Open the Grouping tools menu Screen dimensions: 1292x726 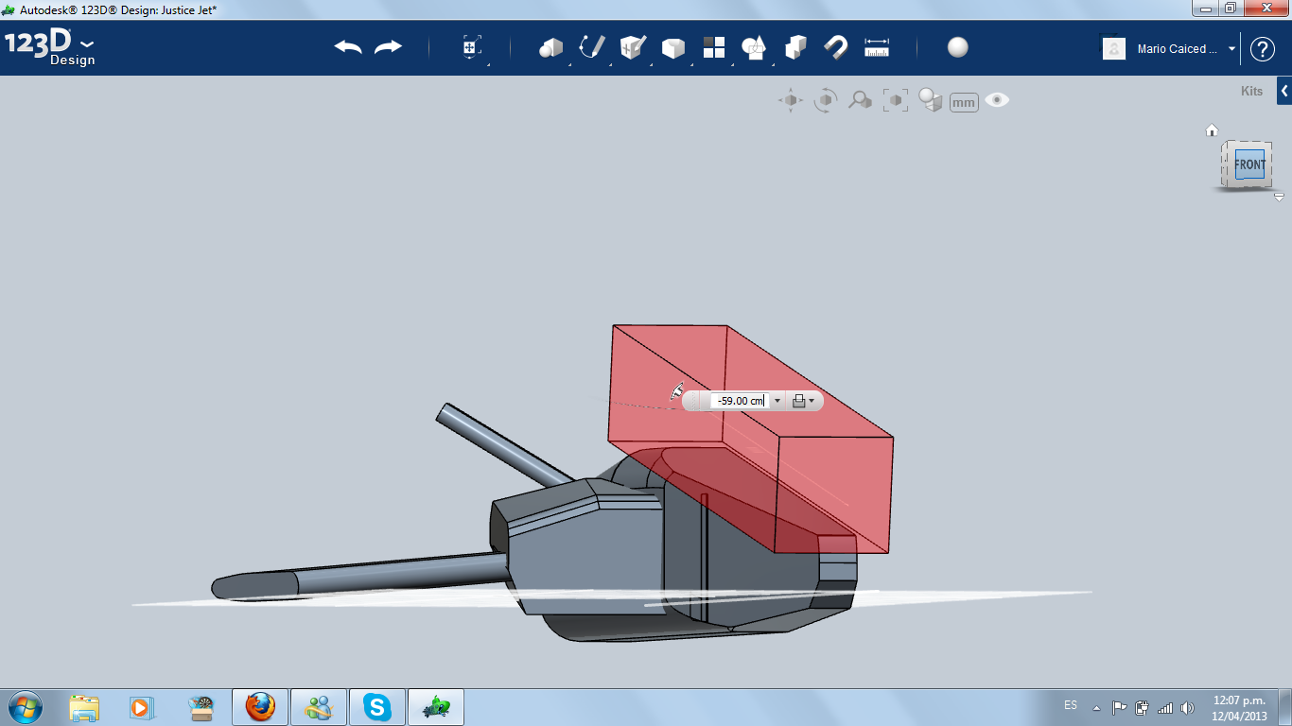[x=755, y=47]
